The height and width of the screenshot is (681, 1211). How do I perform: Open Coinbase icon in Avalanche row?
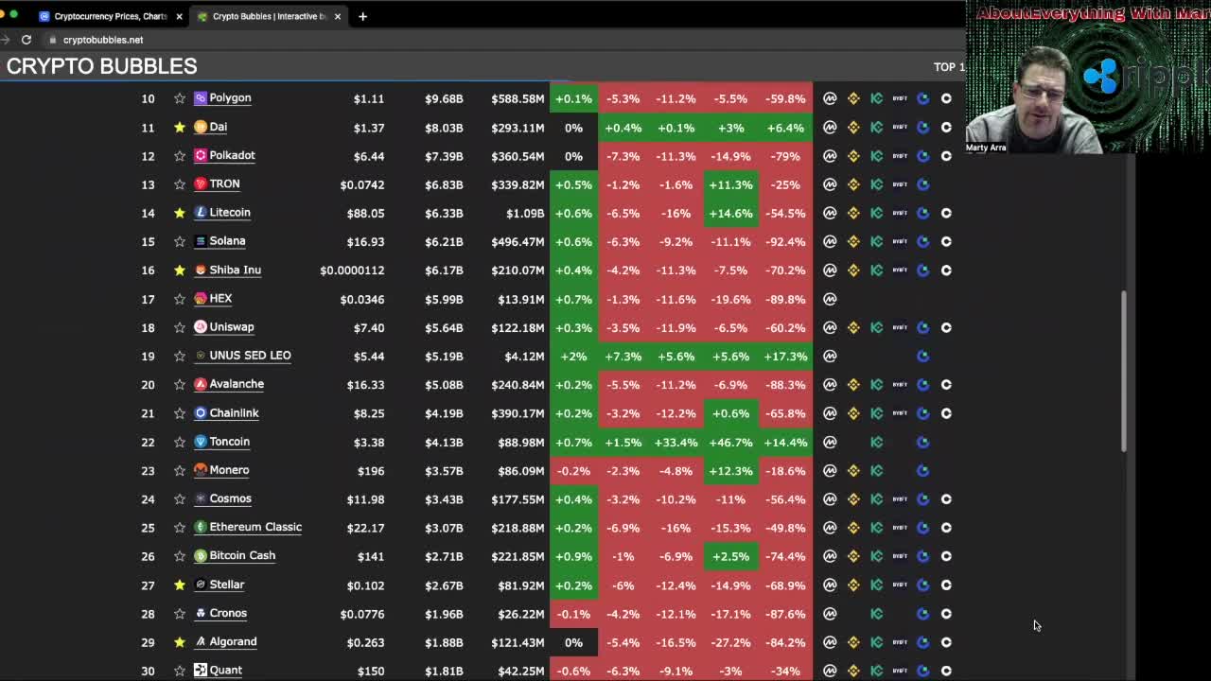[946, 385]
